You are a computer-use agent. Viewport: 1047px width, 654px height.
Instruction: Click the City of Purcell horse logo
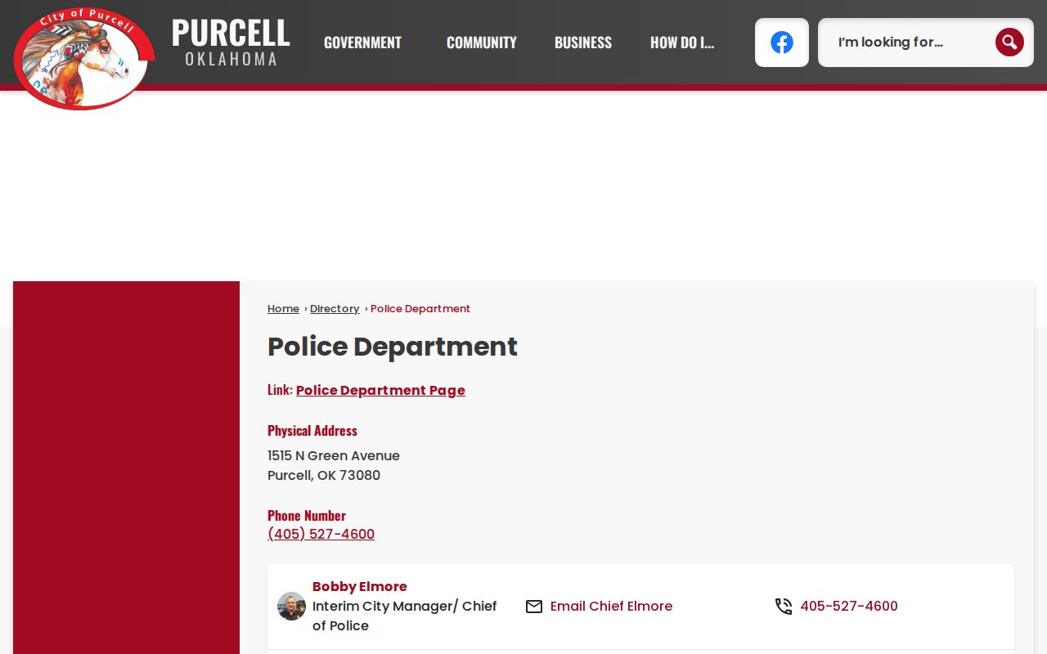tap(84, 57)
